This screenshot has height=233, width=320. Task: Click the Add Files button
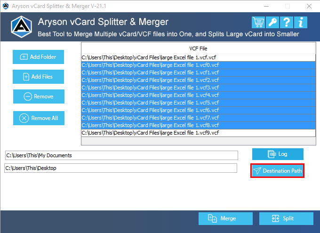pos(39,77)
